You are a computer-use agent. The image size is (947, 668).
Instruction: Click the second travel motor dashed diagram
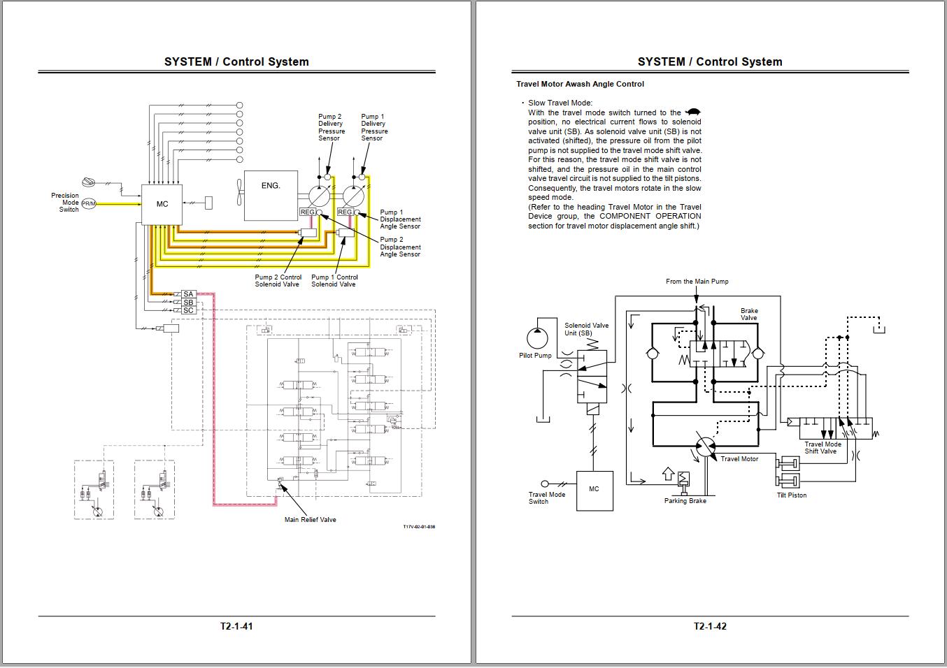click(x=155, y=489)
